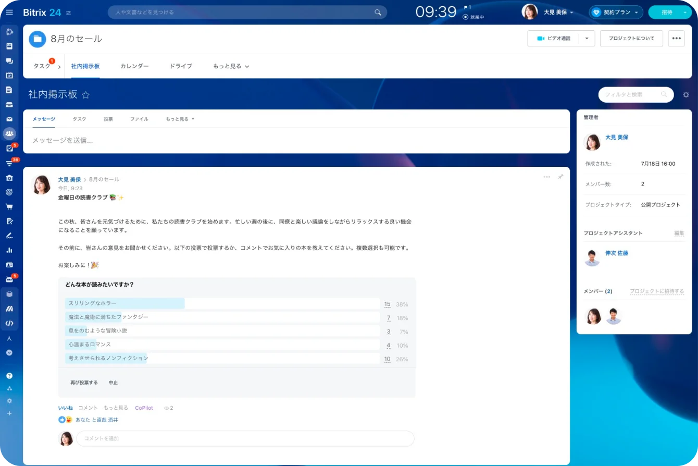Select poll option スリリングなホラー bar

pyautogui.click(x=222, y=303)
